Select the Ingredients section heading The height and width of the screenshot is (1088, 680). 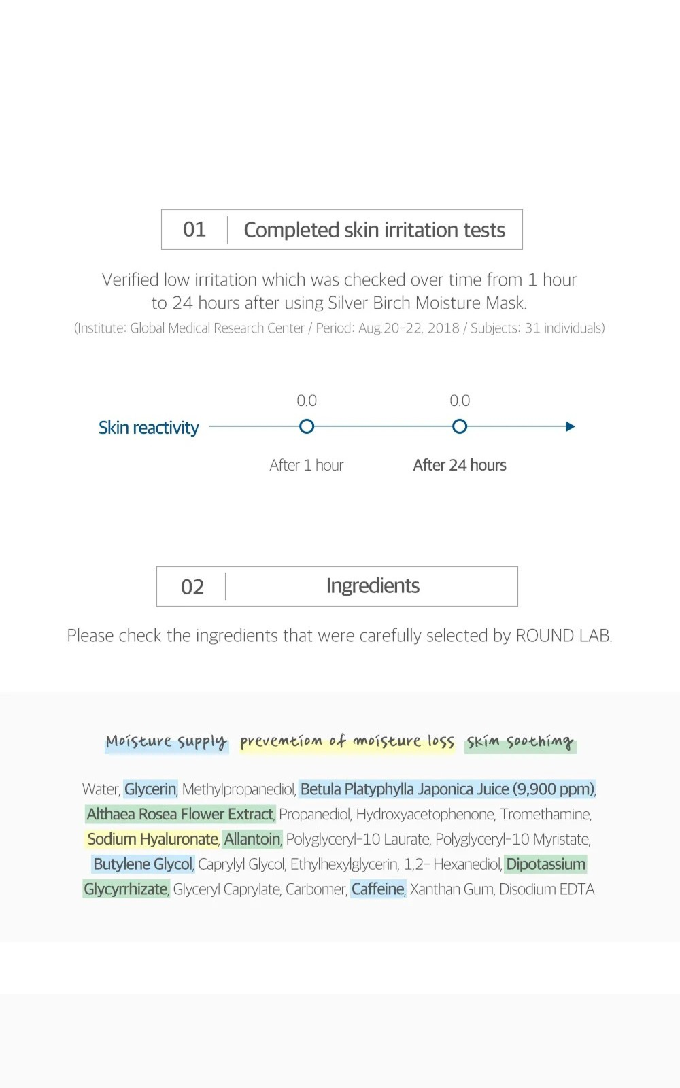tap(373, 585)
